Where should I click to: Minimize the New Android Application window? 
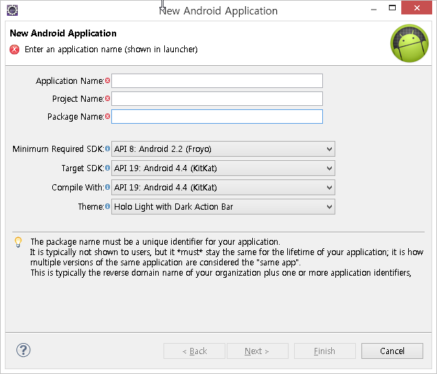[x=374, y=9]
